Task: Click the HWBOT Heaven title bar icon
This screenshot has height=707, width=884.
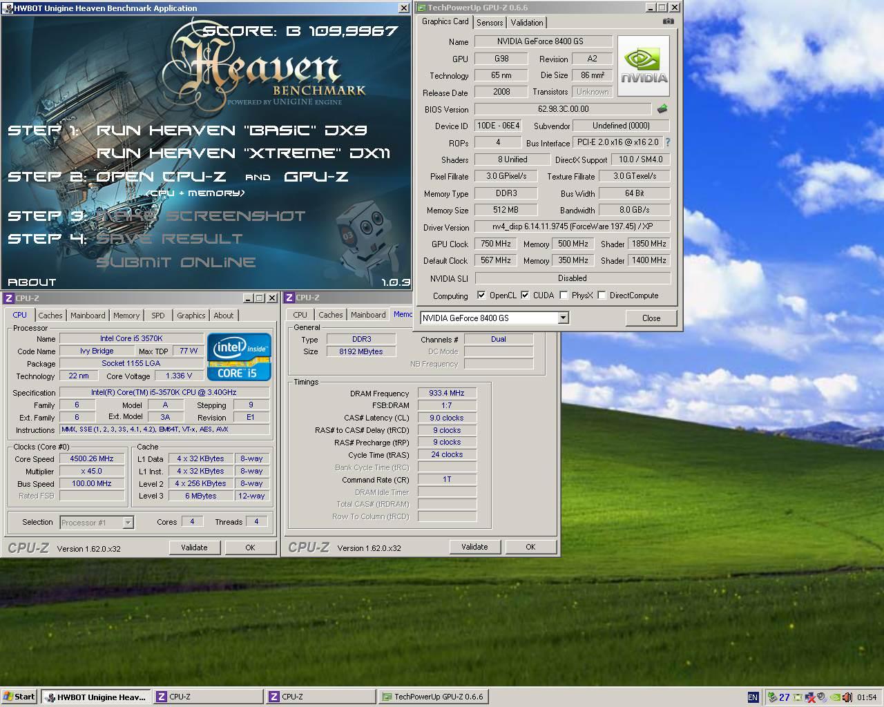Action: click(x=8, y=8)
